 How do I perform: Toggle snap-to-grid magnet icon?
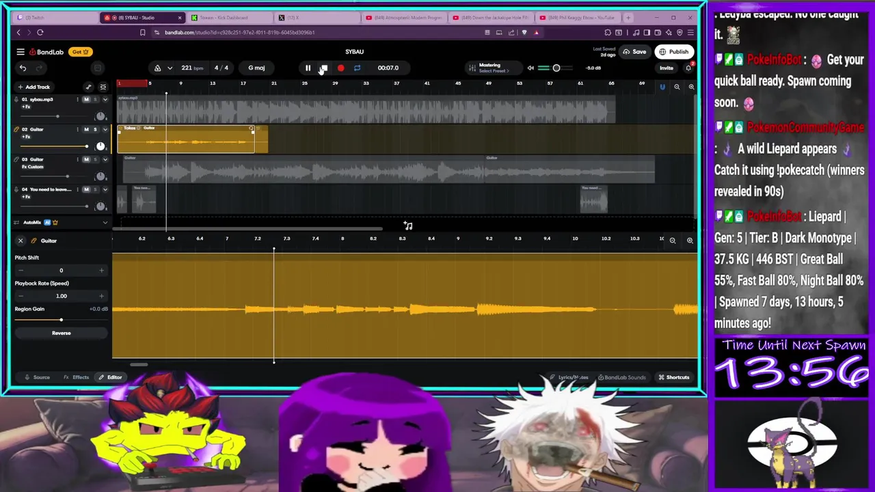click(x=662, y=87)
